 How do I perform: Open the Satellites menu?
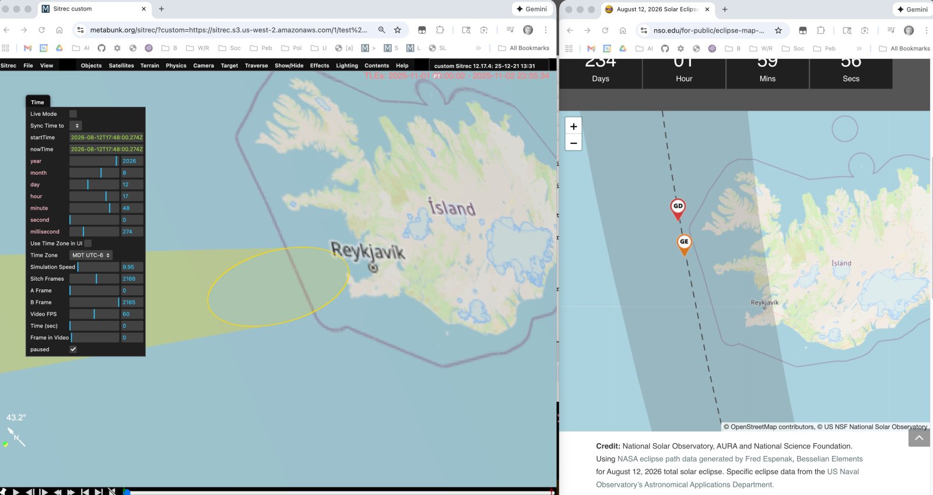tap(121, 66)
